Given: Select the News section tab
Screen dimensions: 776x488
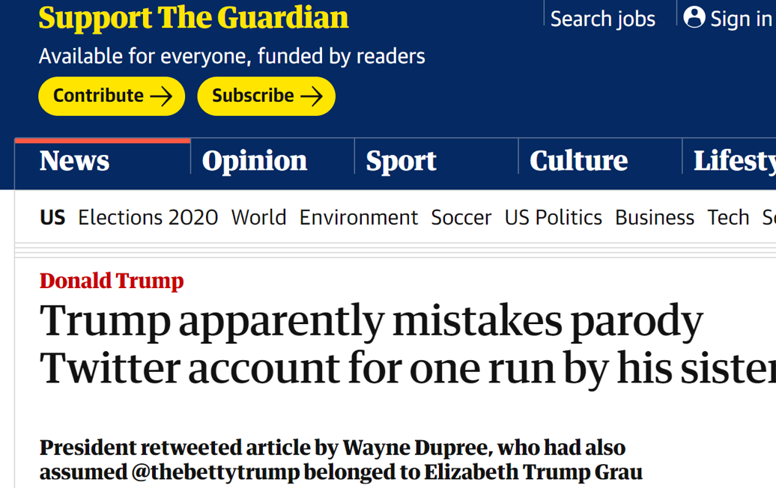Looking at the screenshot, I should (74, 161).
